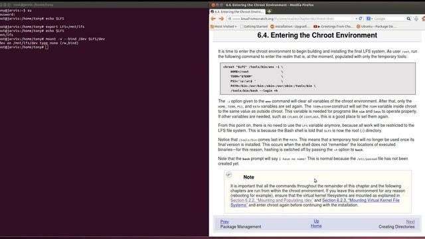Go back with Firefox back arrow

click(x=213, y=19)
